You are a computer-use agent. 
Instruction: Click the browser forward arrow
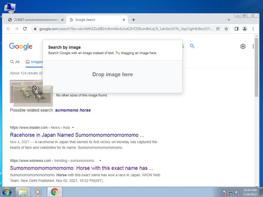(x=17, y=29)
